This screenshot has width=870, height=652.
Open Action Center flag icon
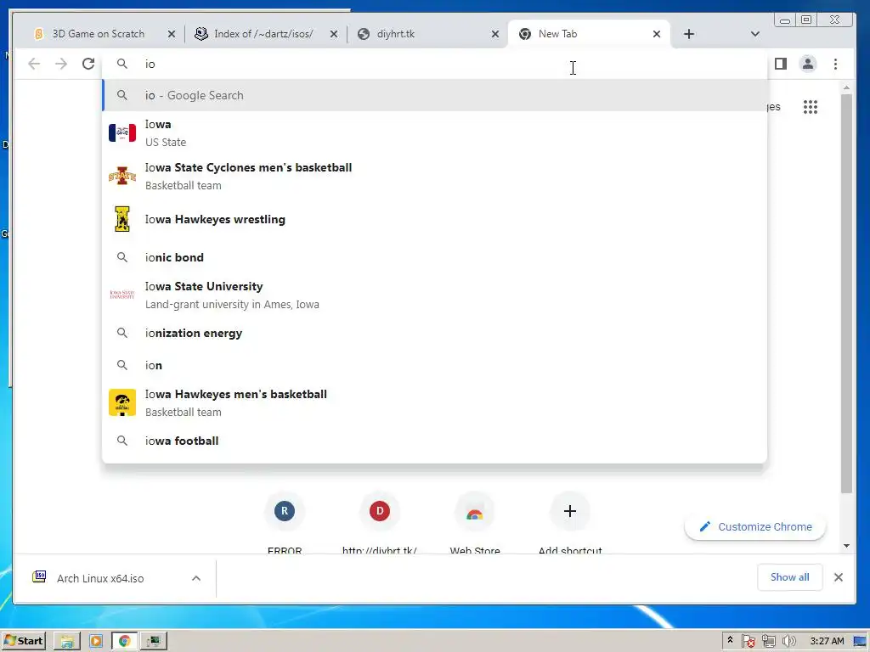748,641
